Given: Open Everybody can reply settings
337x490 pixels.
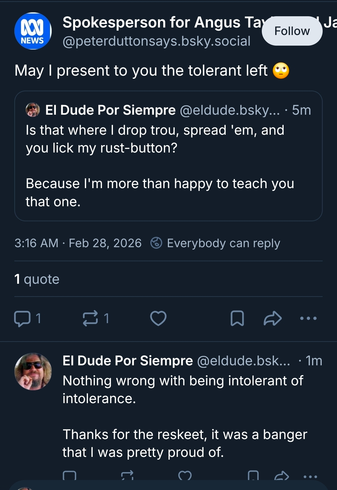Looking at the screenshot, I should pyautogui.click(x=223, y=243).
